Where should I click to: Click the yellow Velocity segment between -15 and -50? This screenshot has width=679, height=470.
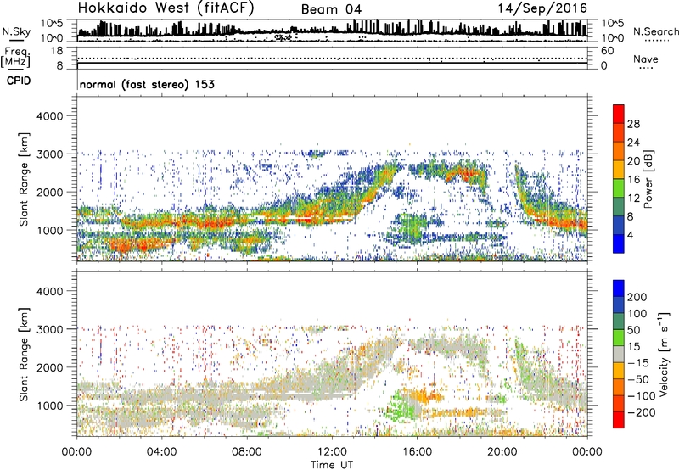[x=619, y=371]
